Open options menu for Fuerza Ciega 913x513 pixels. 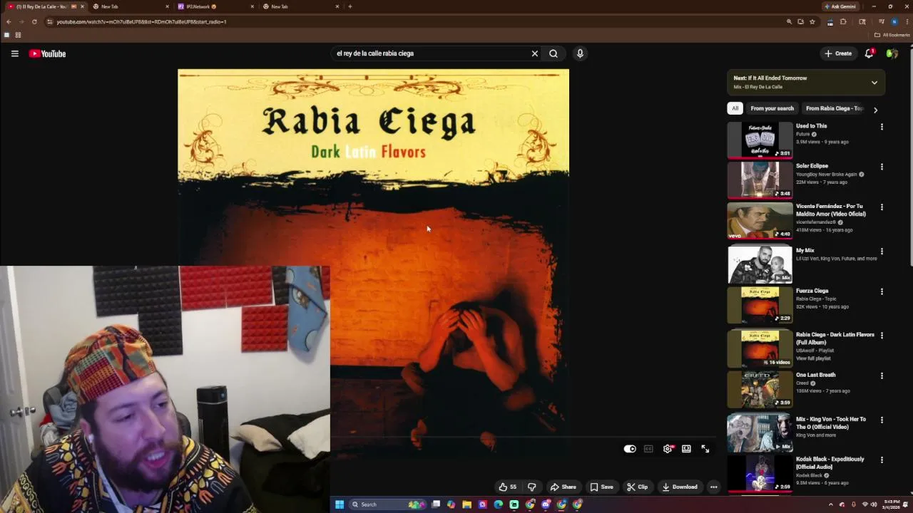coord(882,291)
